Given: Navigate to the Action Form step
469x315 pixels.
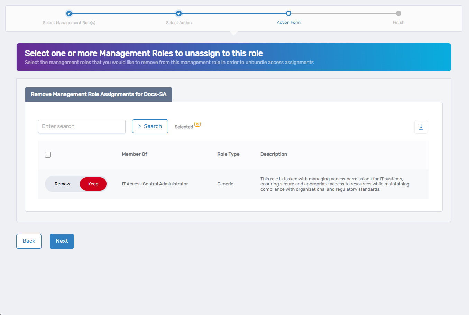Looking at the screenshot, I should point(288,22).
